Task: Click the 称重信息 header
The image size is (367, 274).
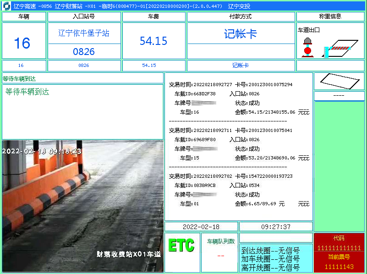Action: (x=330, y=16)
